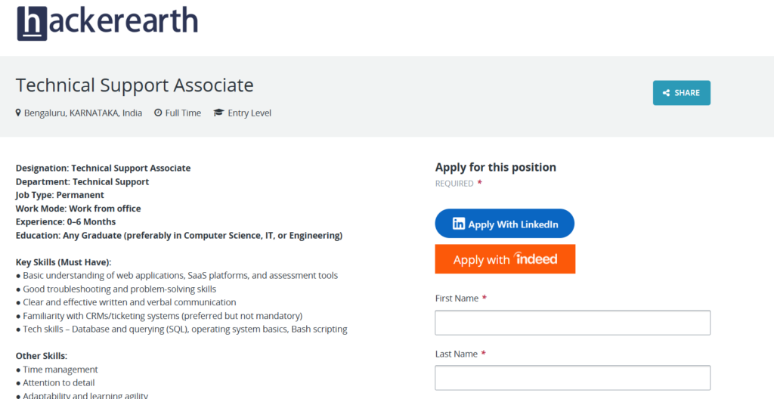
Task: Click the LinkedIn 'in' logo icon
Action: [x=459, y=224]
